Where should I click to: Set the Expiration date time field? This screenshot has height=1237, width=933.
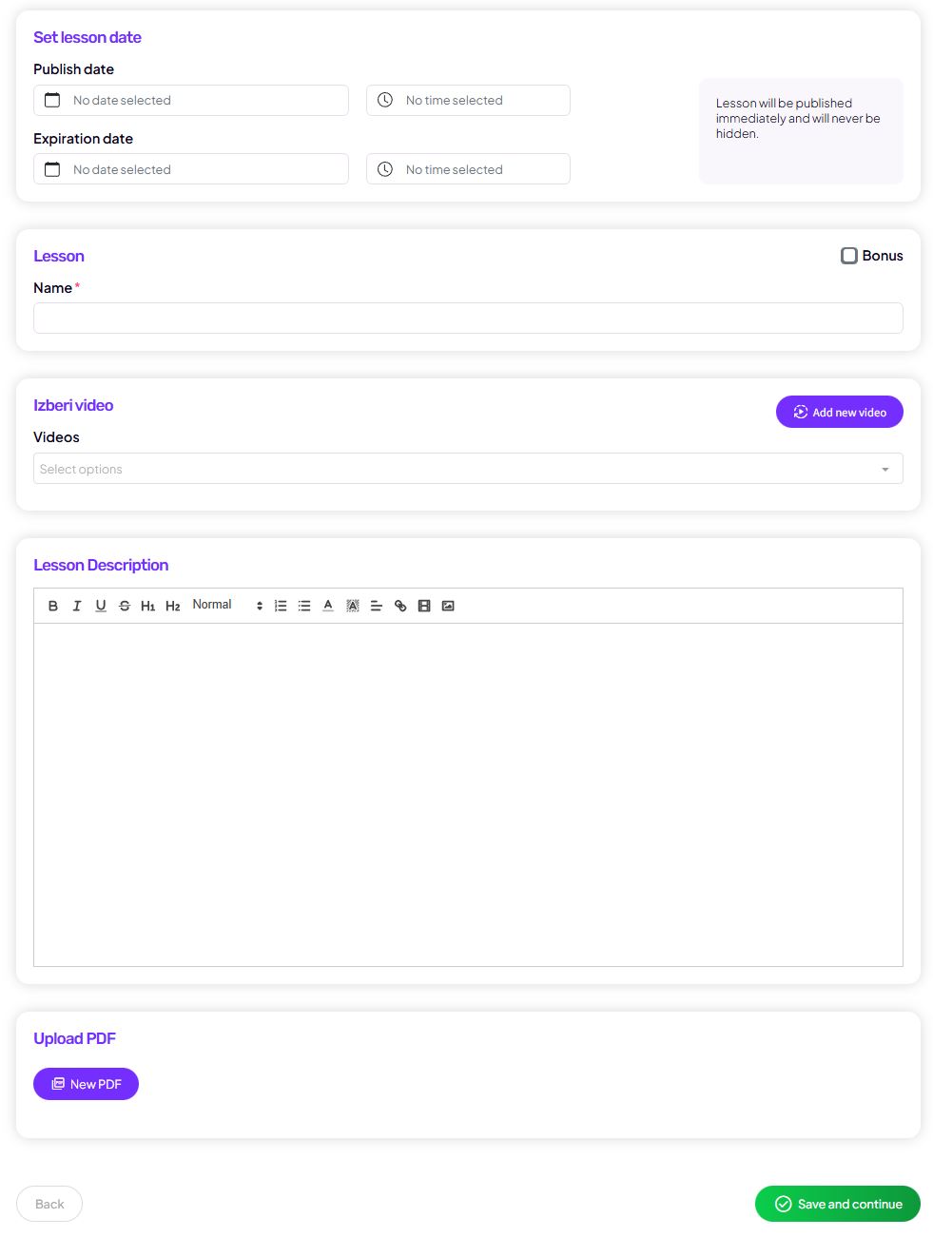pos(468,169)
